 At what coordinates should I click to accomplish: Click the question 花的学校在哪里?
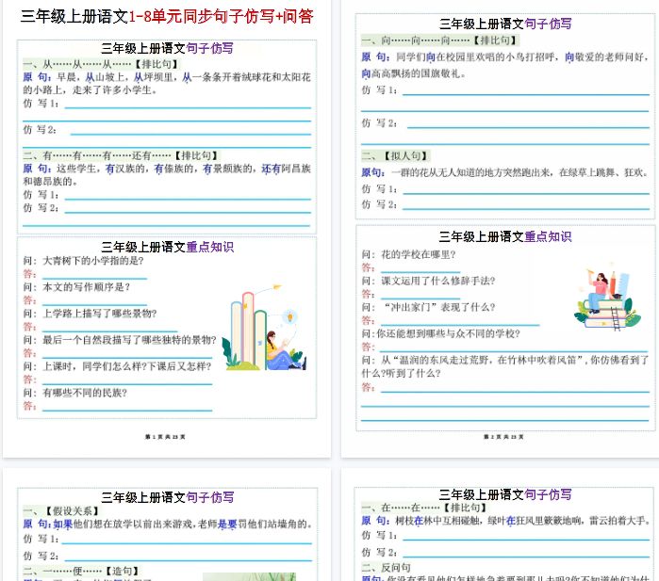point(419,254)
